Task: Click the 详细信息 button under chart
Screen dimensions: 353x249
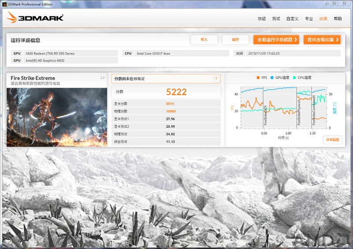Action: click(333, 140)
